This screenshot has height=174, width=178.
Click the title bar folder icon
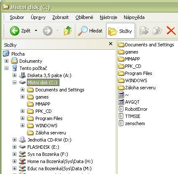(x=6, y=7)
